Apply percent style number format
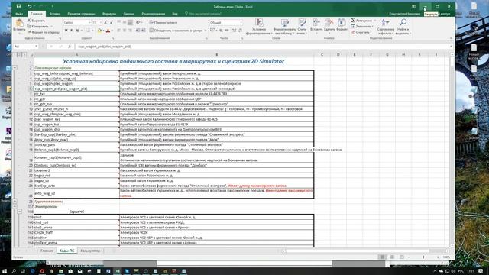489x275 pixels. [x=221, y=31]
